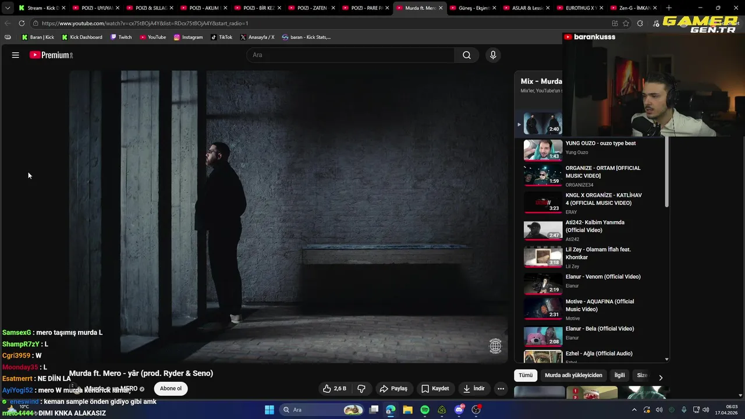Select the Murda adlı yükleyiciden chip

pyautogui.click(x=573, y=375)
